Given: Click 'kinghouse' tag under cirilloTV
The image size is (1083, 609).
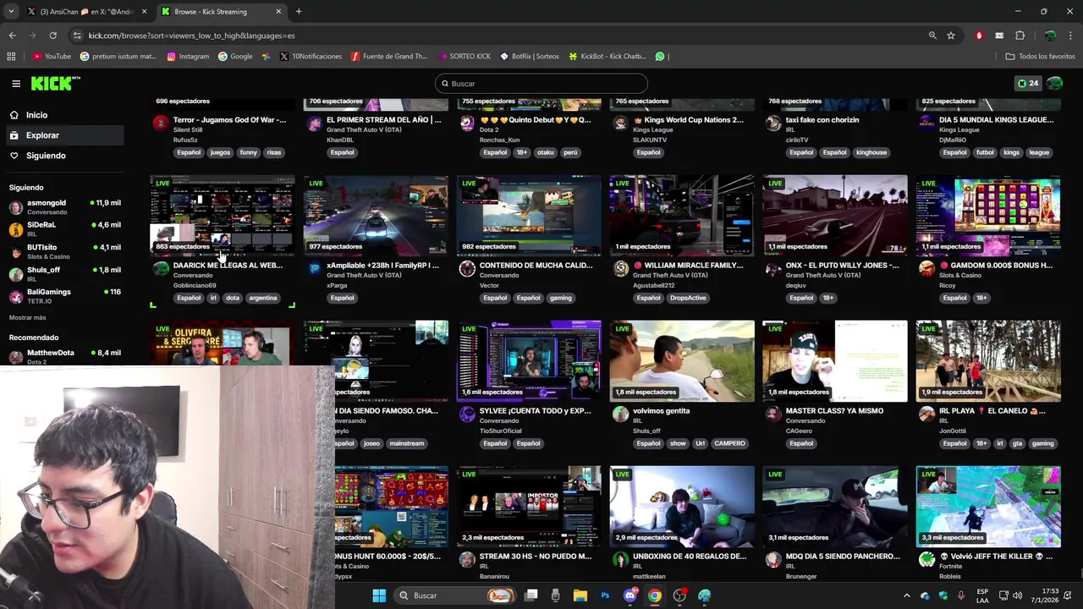Looking at the screenshot, I should (871, 152).
